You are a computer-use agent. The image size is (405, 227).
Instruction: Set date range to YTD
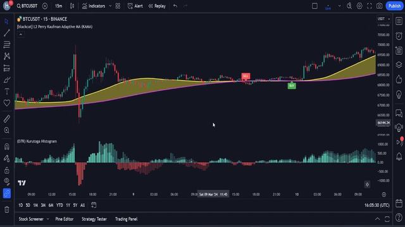[x=59, y=205]
